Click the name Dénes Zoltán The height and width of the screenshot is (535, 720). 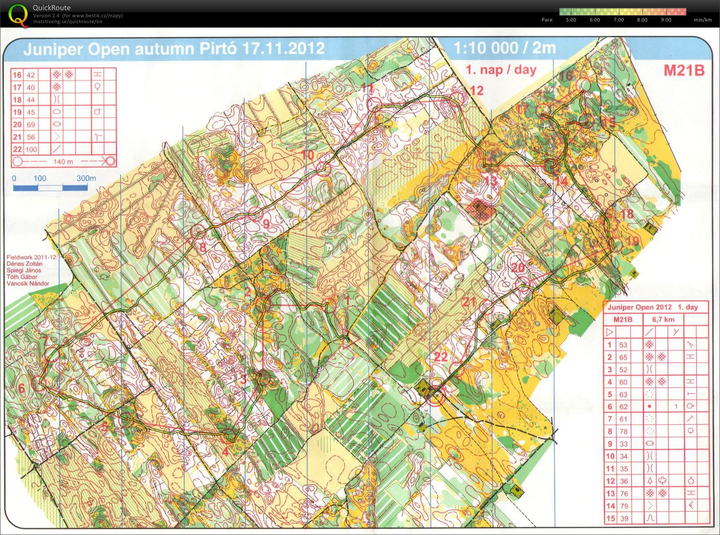24,264
